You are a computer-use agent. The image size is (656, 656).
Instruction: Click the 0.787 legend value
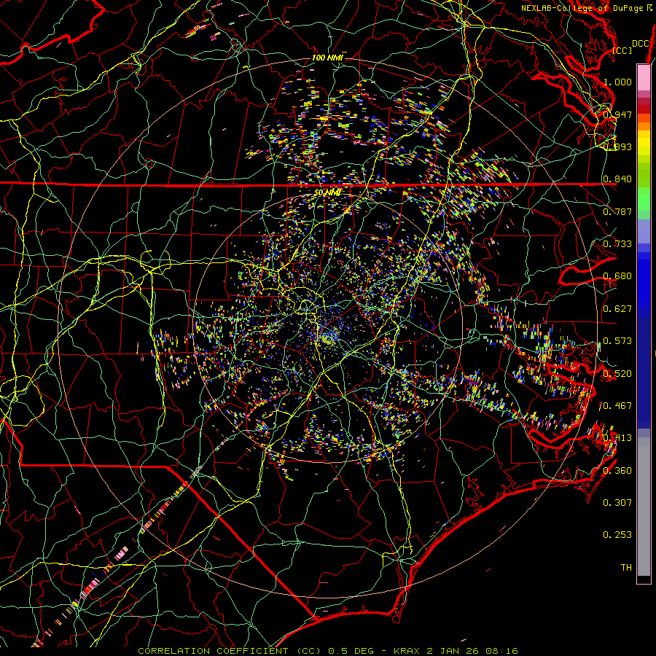click(617, 211)
